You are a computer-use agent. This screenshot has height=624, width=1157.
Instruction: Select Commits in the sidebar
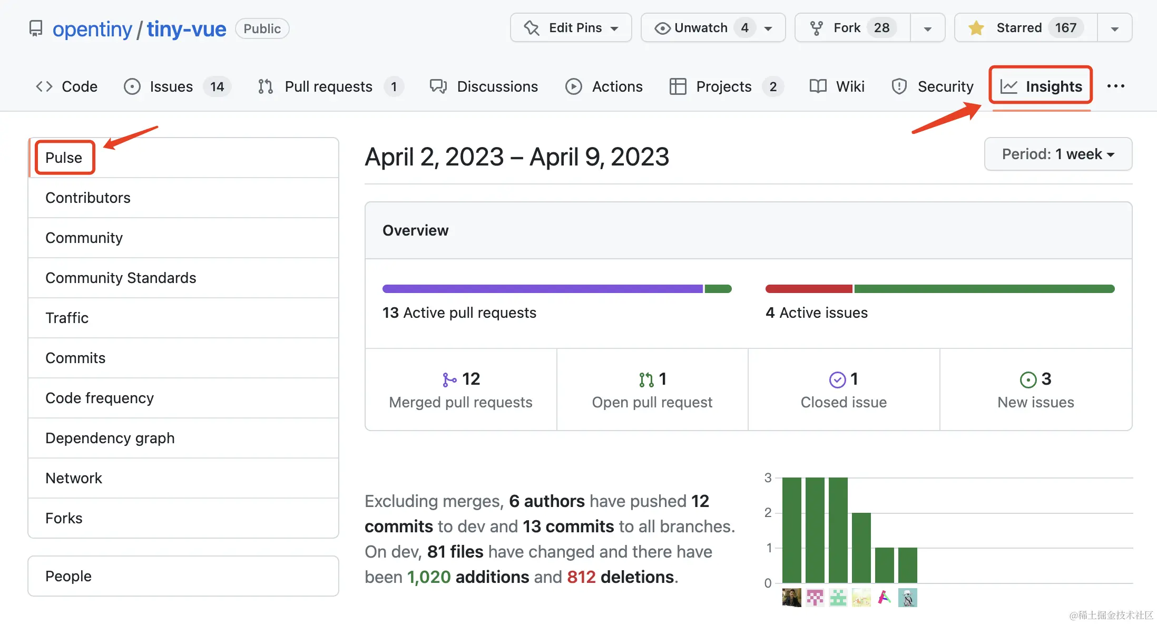[183, 358]
